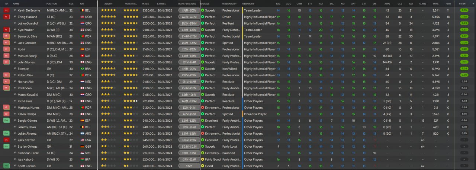Click Kevin De Bruyne's Superb morale icon
The width and height of the screenshot is (476, 170).
click(202, 10)
